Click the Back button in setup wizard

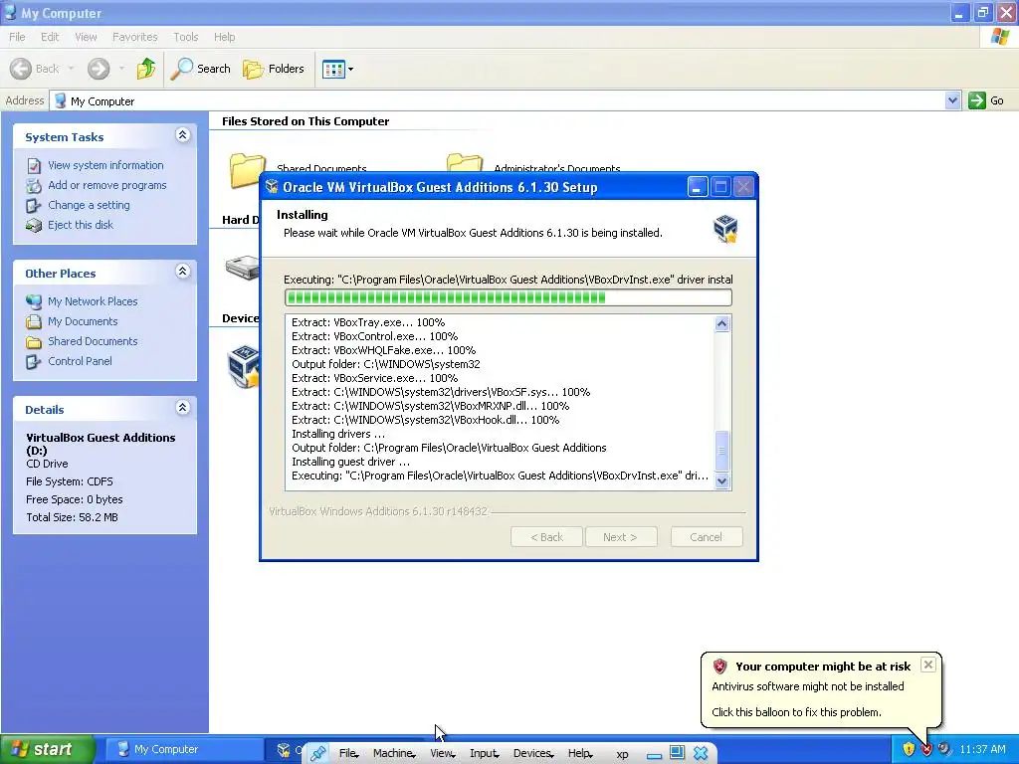point(546,537)
